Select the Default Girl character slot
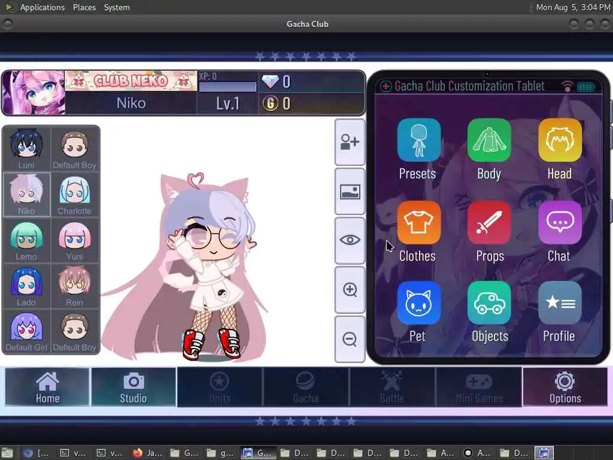Screen dimensions: 613x460 pos(26,332)
